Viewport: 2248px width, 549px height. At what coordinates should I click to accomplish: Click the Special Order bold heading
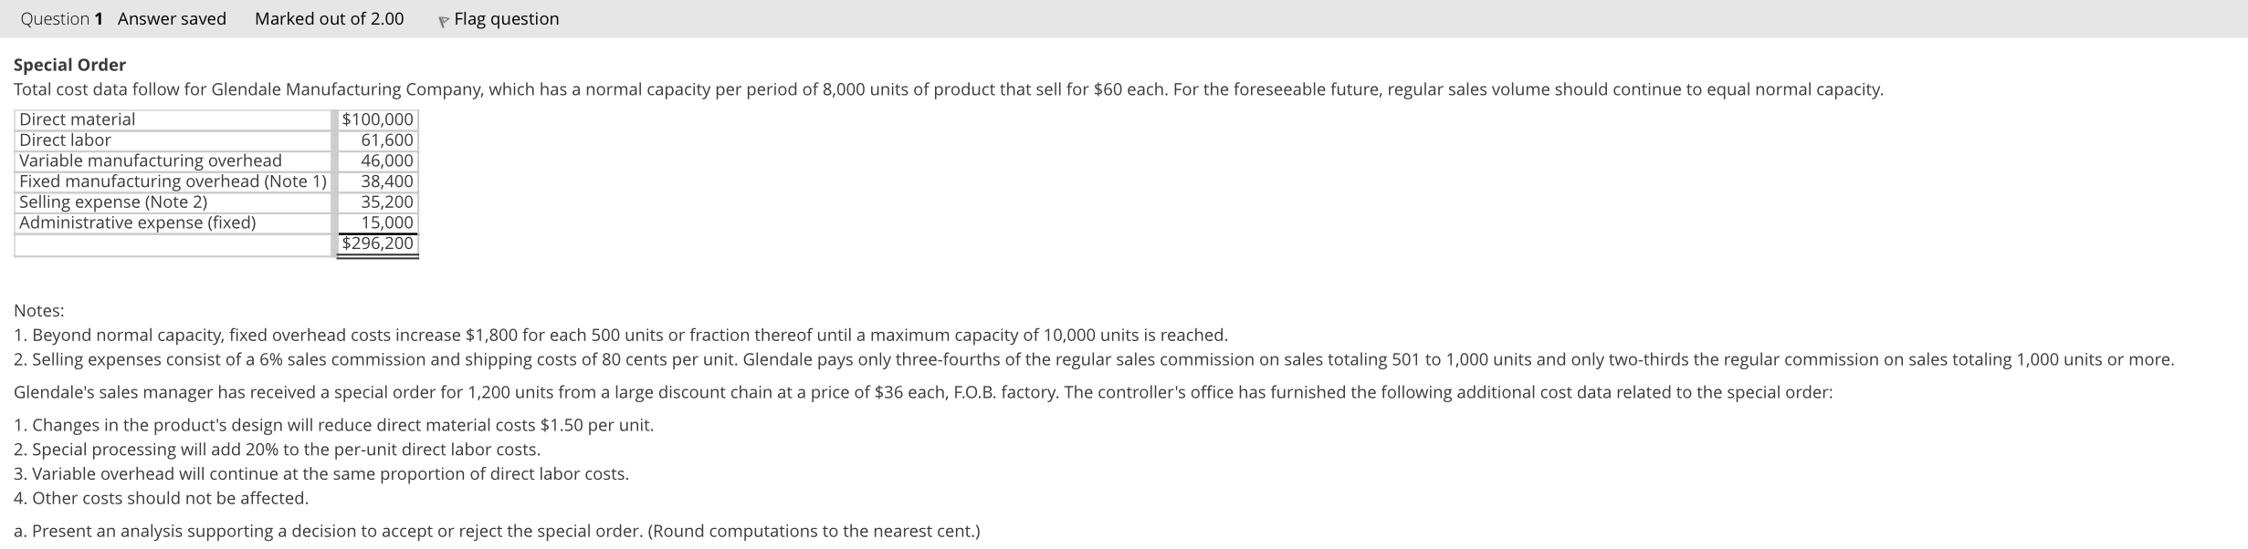68,64
